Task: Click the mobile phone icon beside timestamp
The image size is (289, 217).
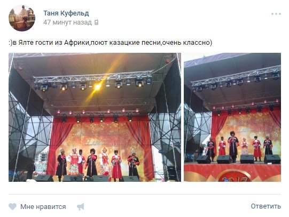Action: pyautogui.click(x=96, y=22)
